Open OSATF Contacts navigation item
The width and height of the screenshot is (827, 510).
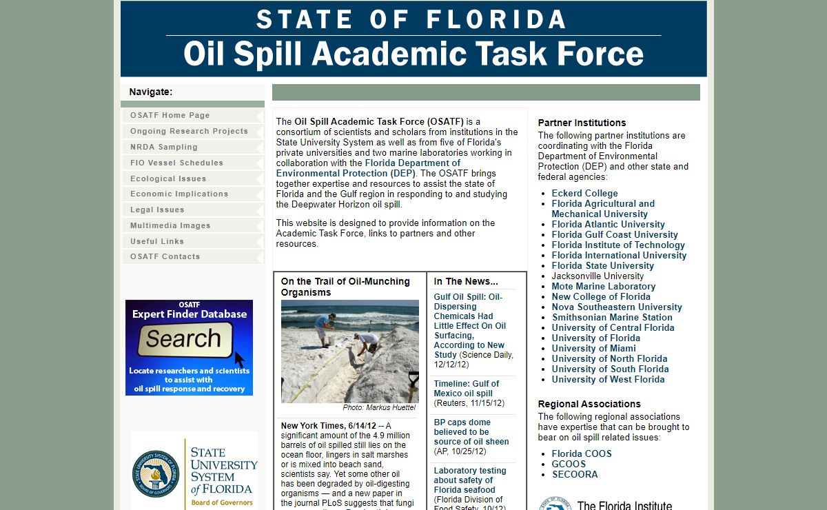[x=193, y=256]
